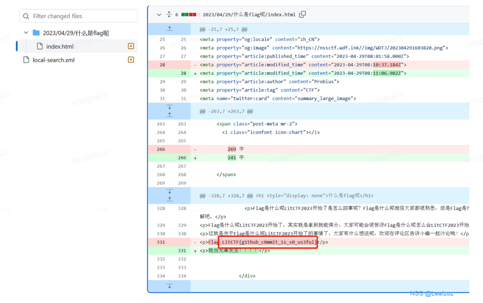Click the added value 241
483x303 pixels.
[232, 158]
